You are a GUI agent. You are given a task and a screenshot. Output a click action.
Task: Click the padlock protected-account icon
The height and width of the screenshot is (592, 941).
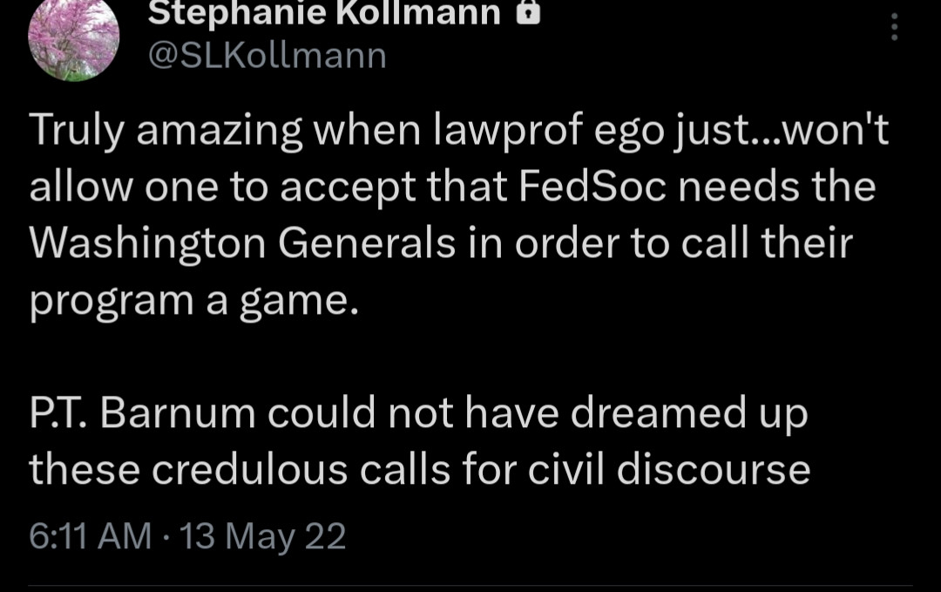(x=529, y=12)
